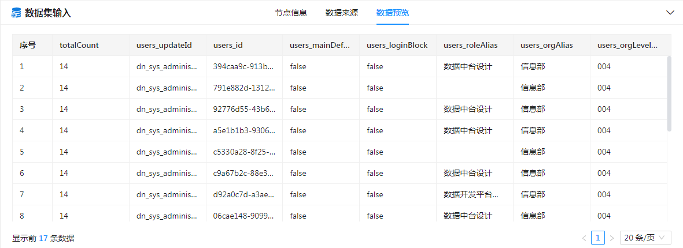Viewport: 683px width, 248px height.
Task: Select the 数据预览 tab
Action: [x=392, y=13]
